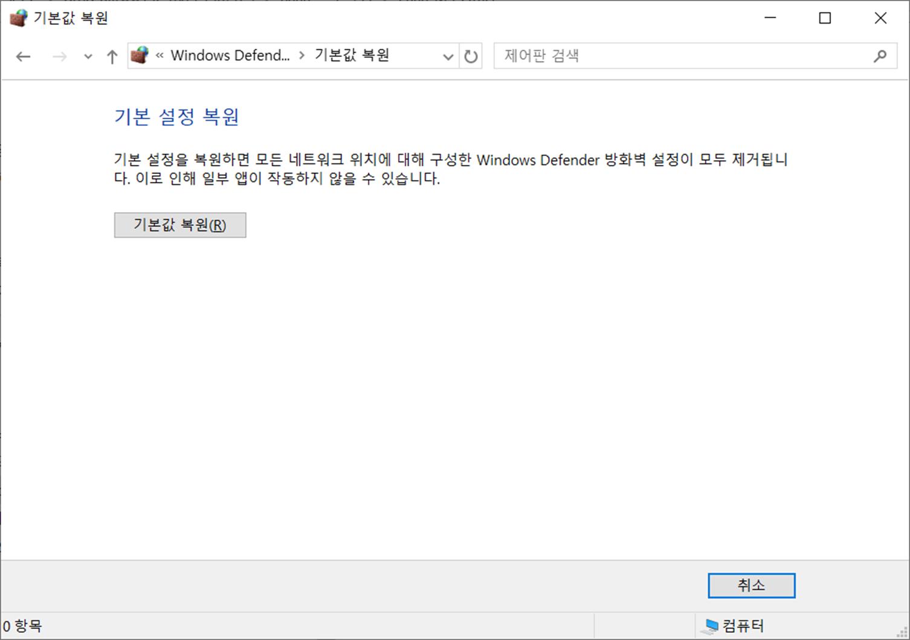Go up one level with up arrow
This screenshot has height=640, width=910.
[x=112, y=56]
